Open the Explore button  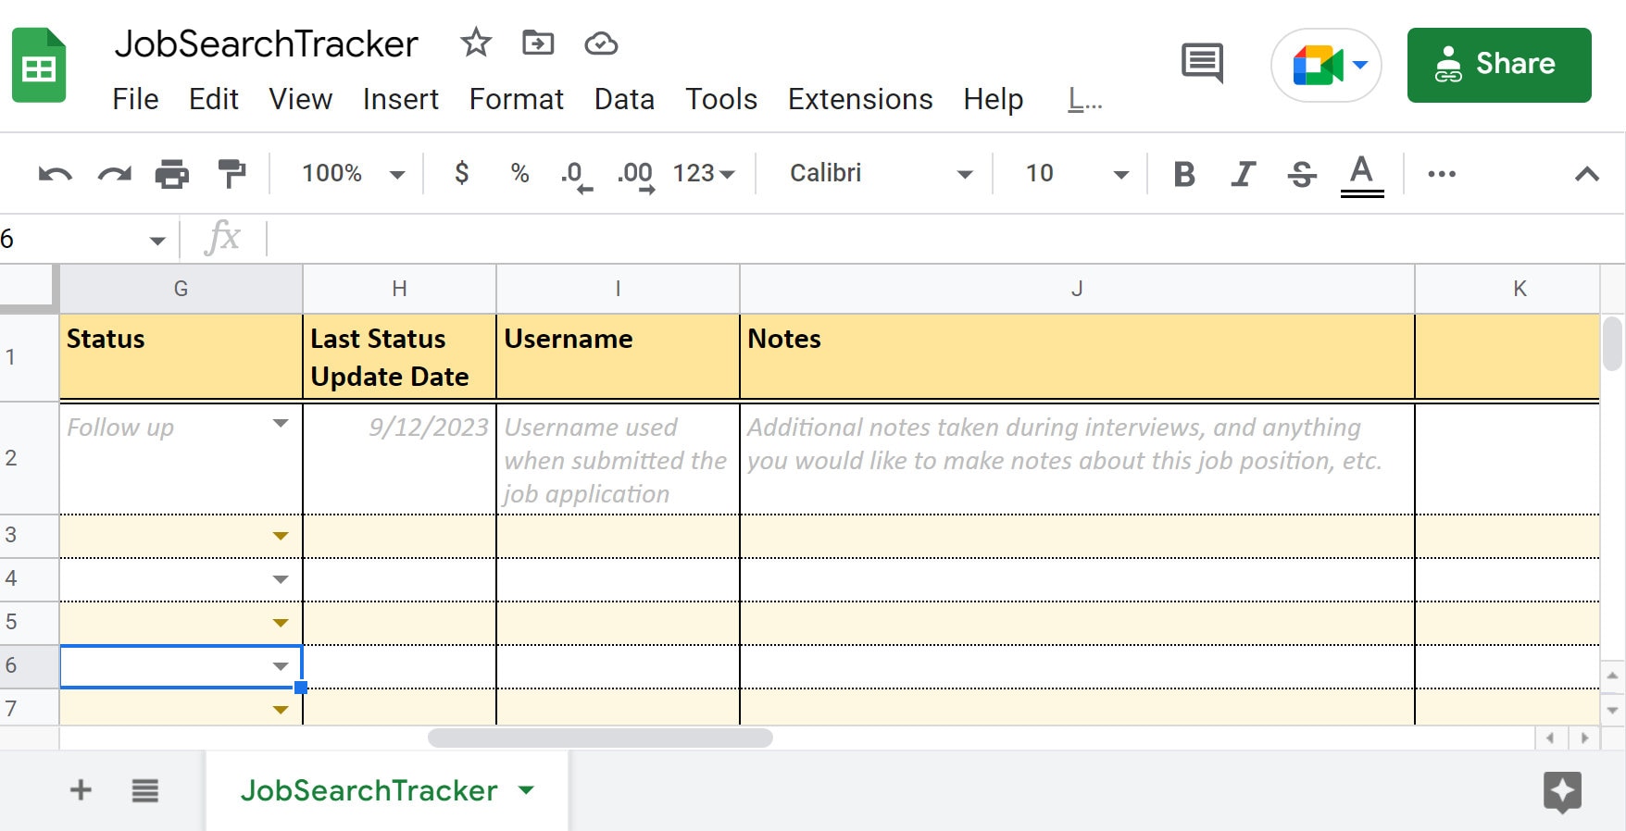point(1562,792)
